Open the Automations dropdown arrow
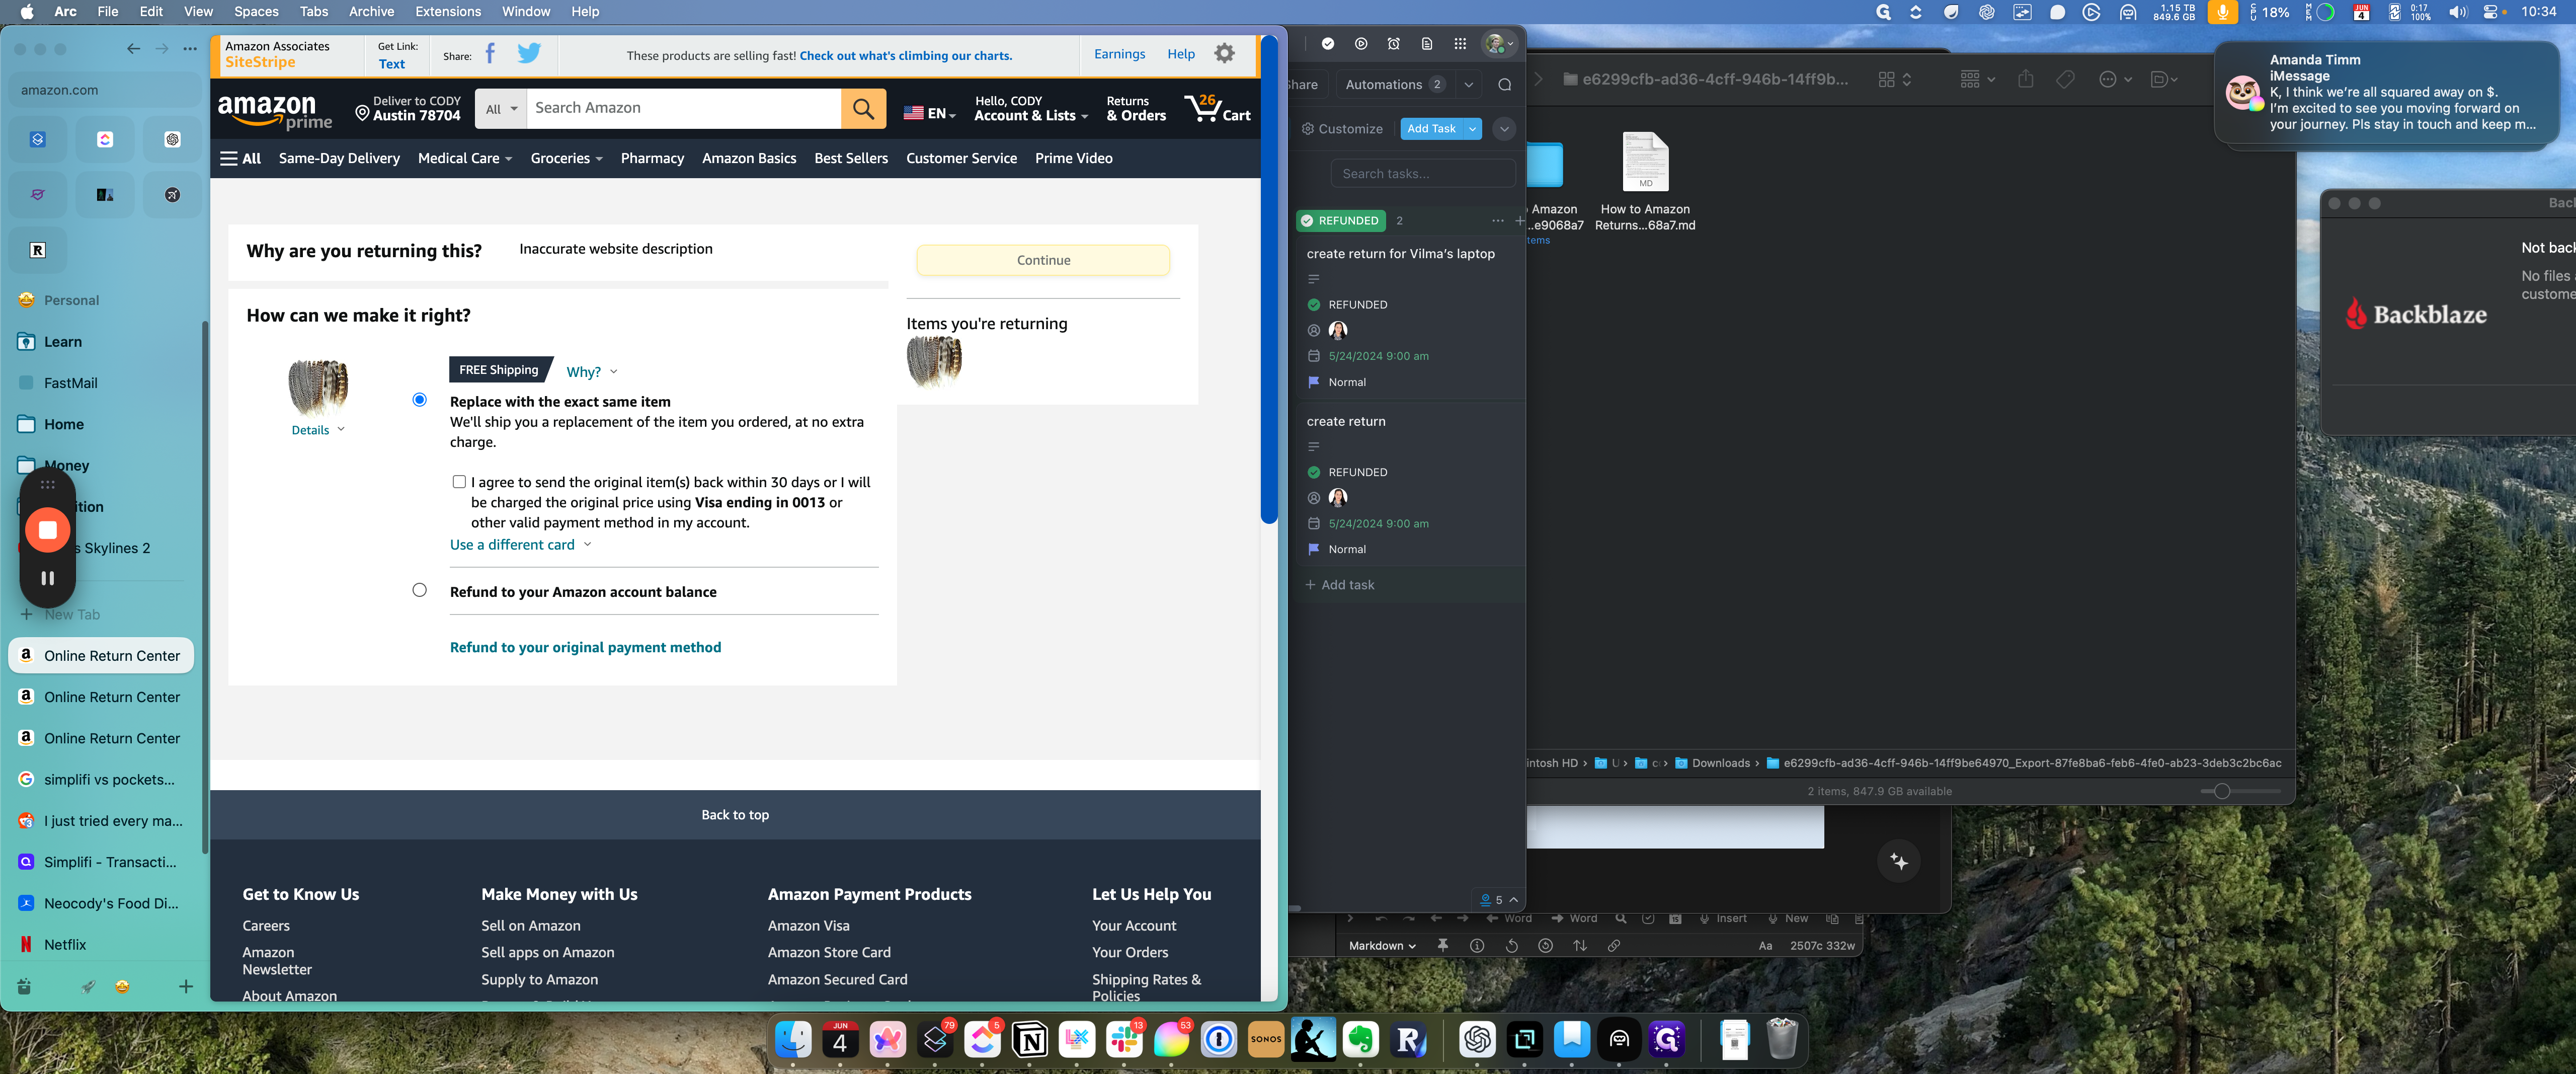Image resolution: width=2576 pixels, height=1074 pixels. point(1468,85)
